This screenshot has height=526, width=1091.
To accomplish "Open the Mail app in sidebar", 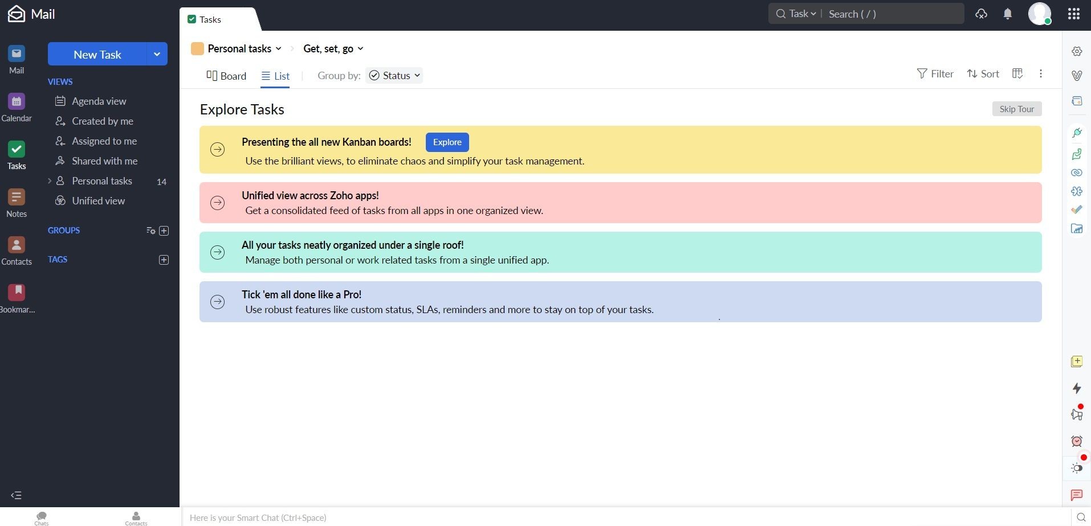I will tap(17, 60).
